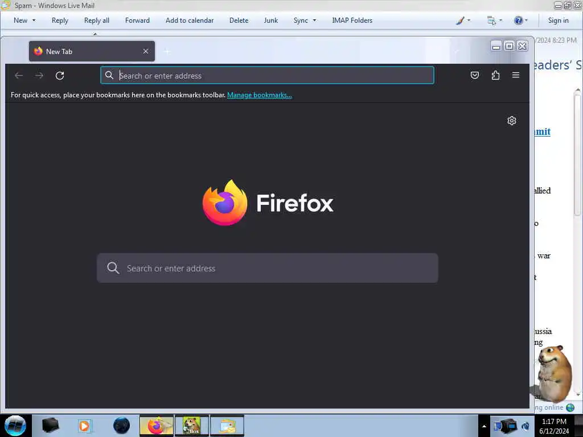Open the Manage bookmarks link
Viewport: 583px width, 437px height.
coord(260,95)
